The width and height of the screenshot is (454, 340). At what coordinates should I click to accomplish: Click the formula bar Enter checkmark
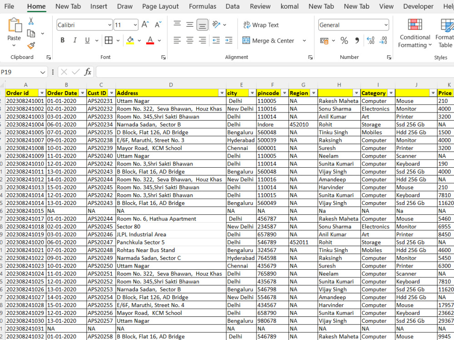75,72
